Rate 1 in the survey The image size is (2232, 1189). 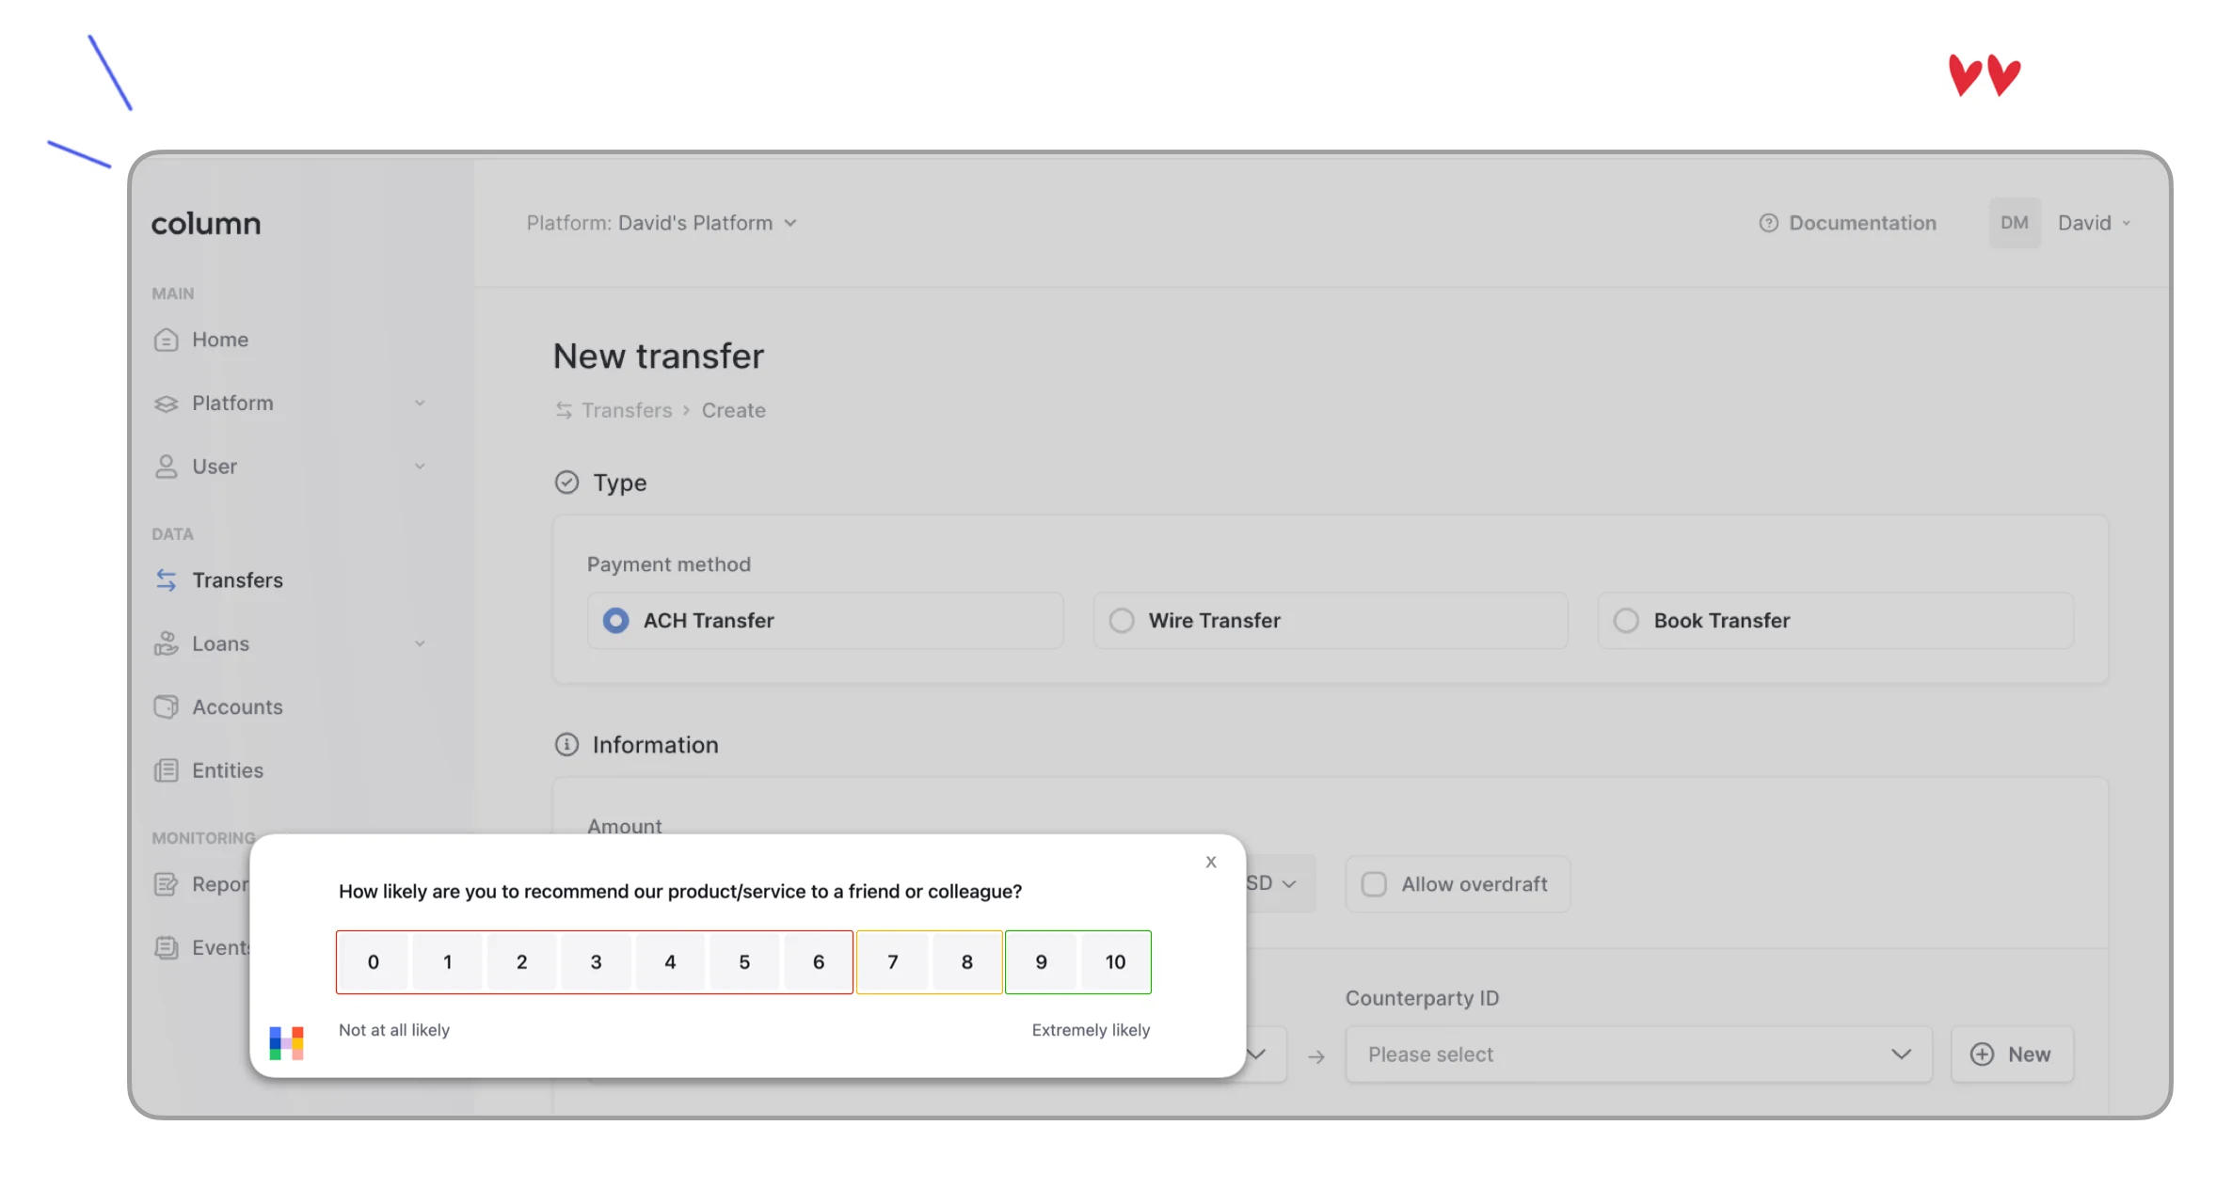click(x=448, y=962)
